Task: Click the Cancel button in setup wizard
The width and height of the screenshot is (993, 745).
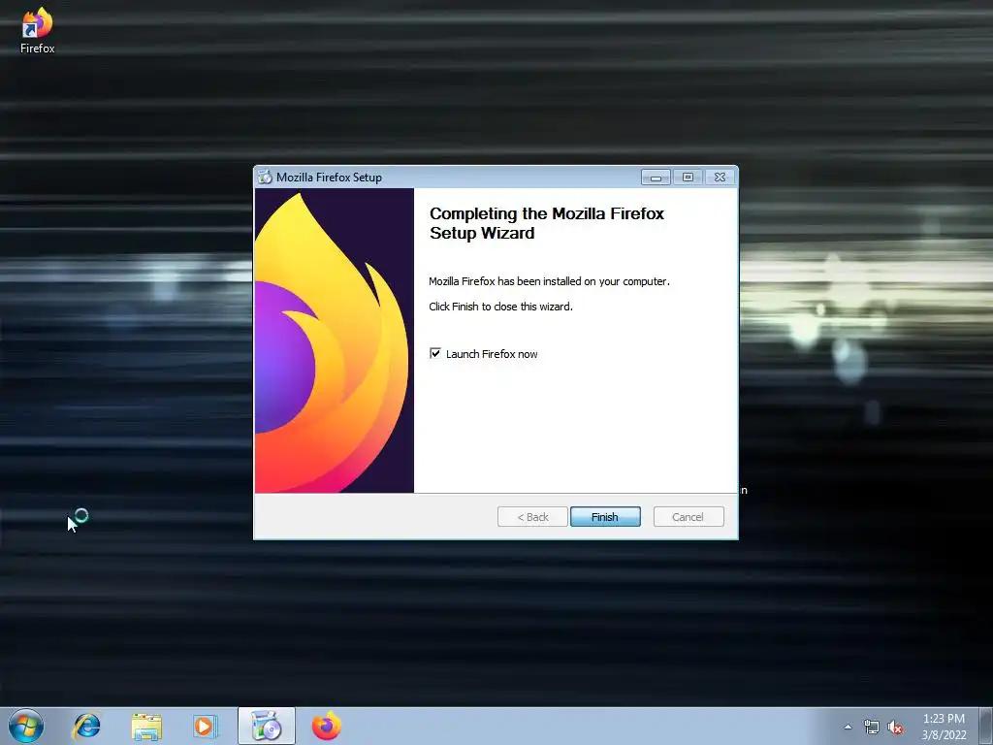Action: (688, 517)
